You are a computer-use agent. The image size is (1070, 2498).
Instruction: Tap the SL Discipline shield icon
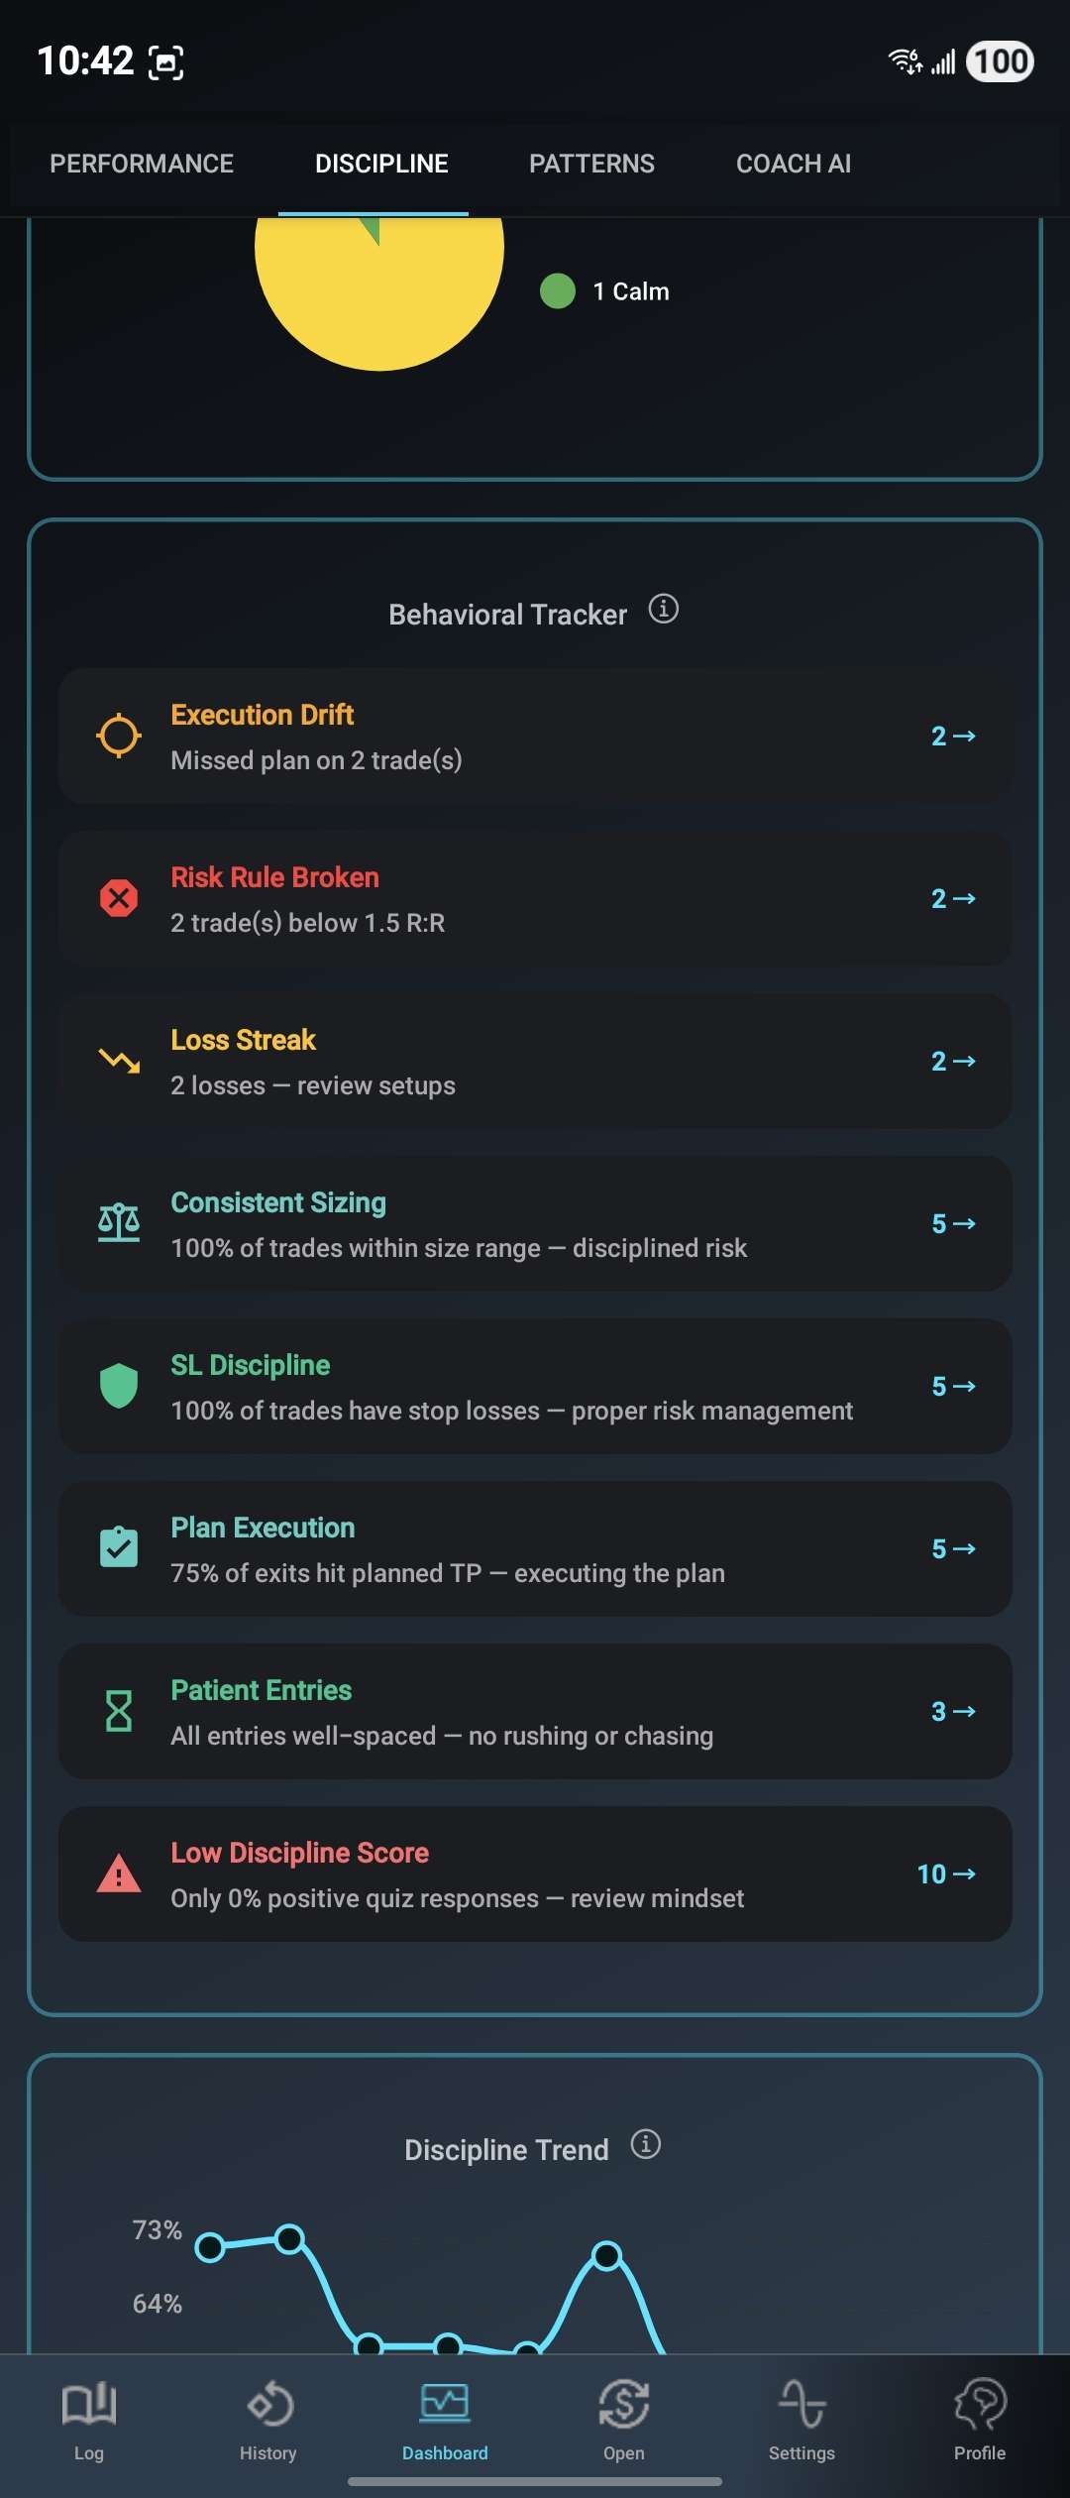click(119, 1387)
